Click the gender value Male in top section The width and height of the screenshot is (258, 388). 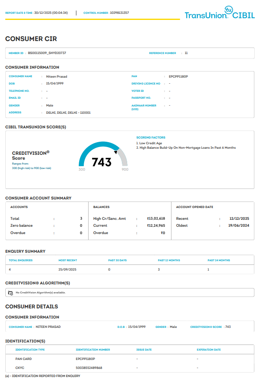(50, 105)
